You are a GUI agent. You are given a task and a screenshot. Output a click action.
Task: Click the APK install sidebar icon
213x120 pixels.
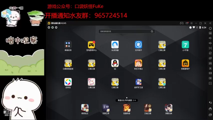point(210,63)
